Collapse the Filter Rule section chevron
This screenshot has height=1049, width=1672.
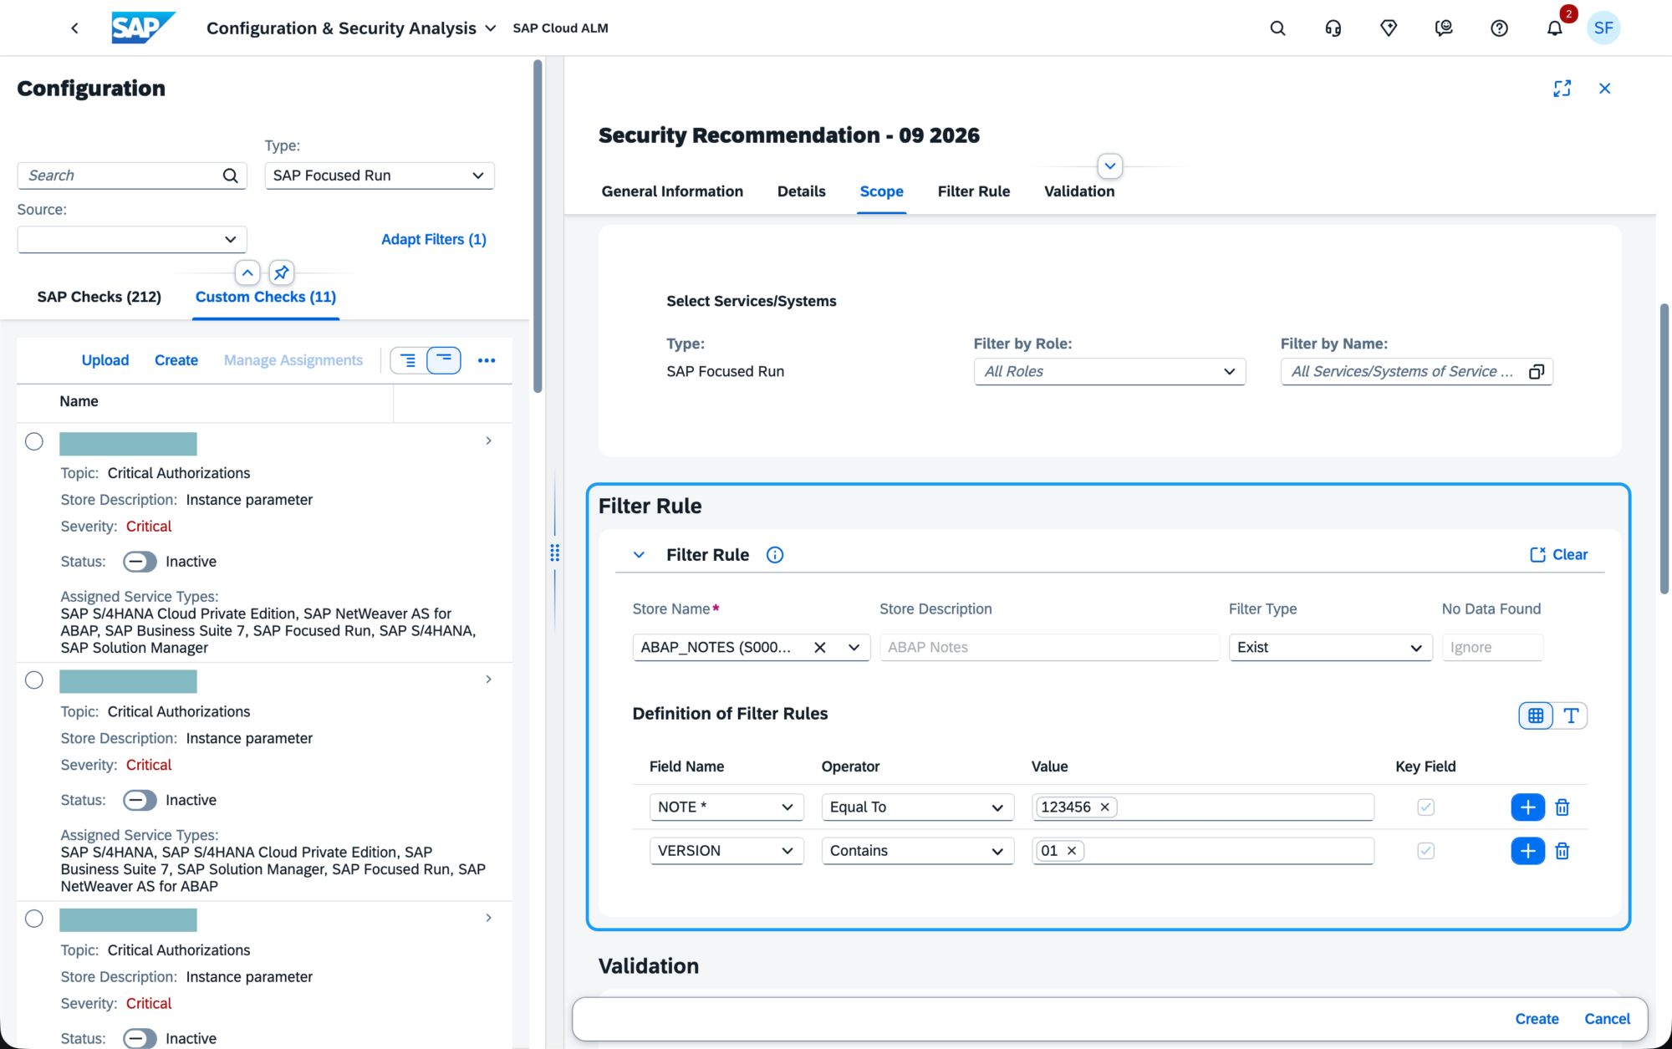pos(639,555)
